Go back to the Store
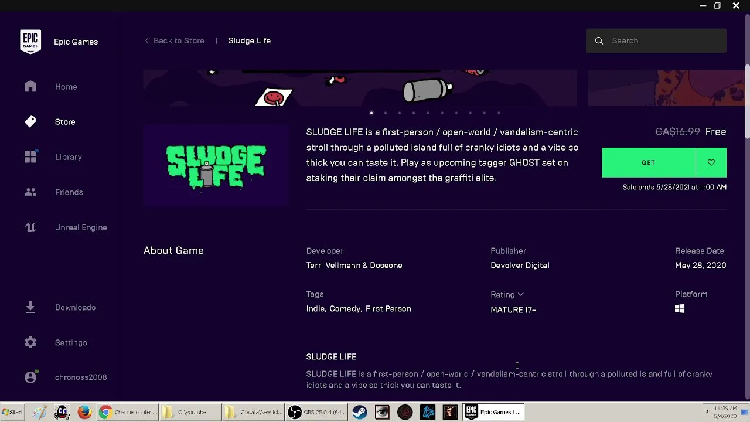Viewport: 750px width, 422px height. click(175, 40)
